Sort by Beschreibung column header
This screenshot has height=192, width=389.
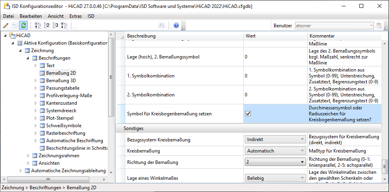[184, 36]
